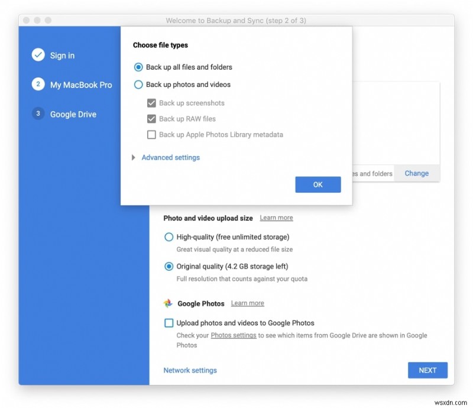
Task: Click the Google Photos pinwheel icon
Action: [x=169, y=303]
